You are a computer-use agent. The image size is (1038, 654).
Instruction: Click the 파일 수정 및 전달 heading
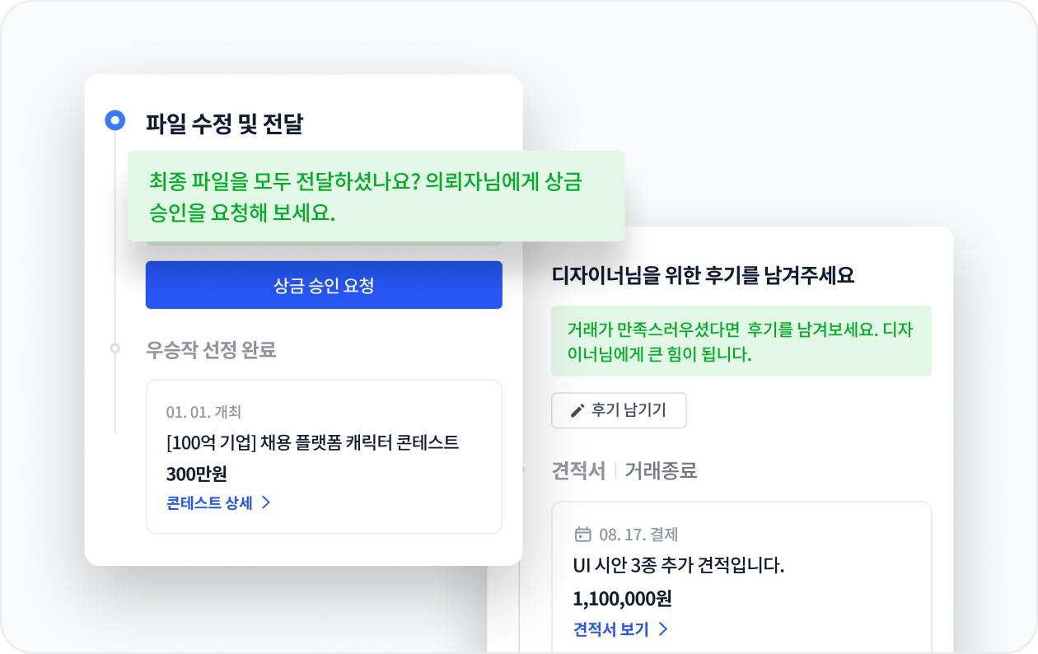(x=225, y=124)
